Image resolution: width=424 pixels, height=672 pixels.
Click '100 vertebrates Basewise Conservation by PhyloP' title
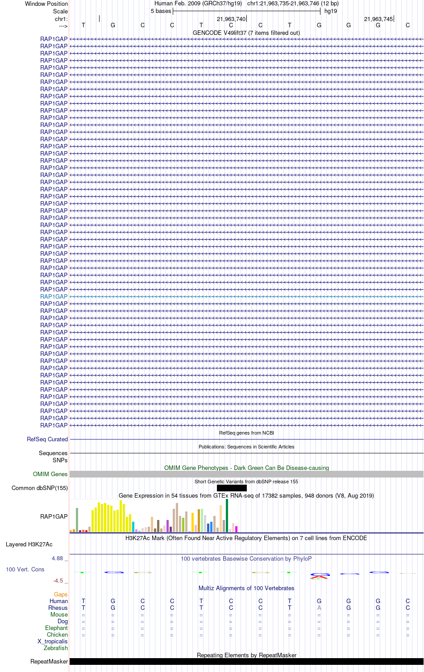(x=246, y=558)
